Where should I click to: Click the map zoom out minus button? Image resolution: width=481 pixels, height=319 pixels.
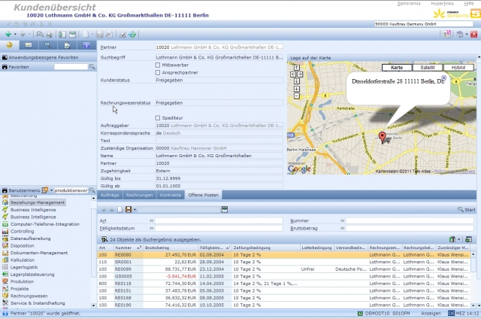297,96
